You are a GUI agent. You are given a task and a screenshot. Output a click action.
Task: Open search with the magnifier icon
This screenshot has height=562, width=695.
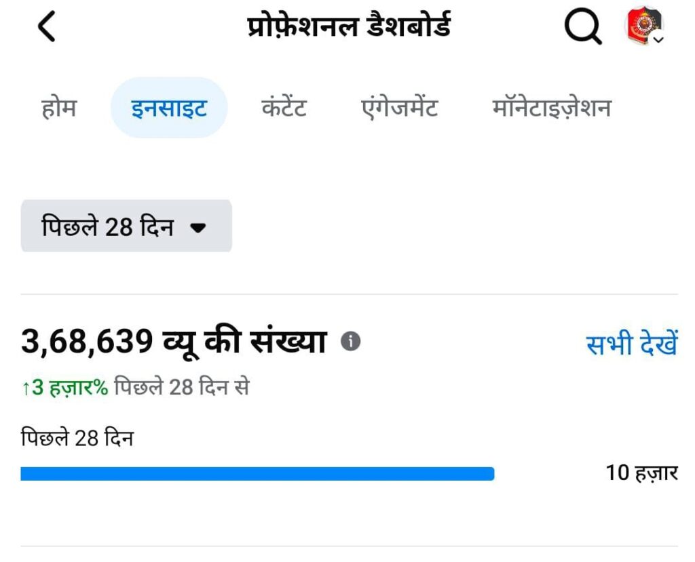(x=582, y=27)
